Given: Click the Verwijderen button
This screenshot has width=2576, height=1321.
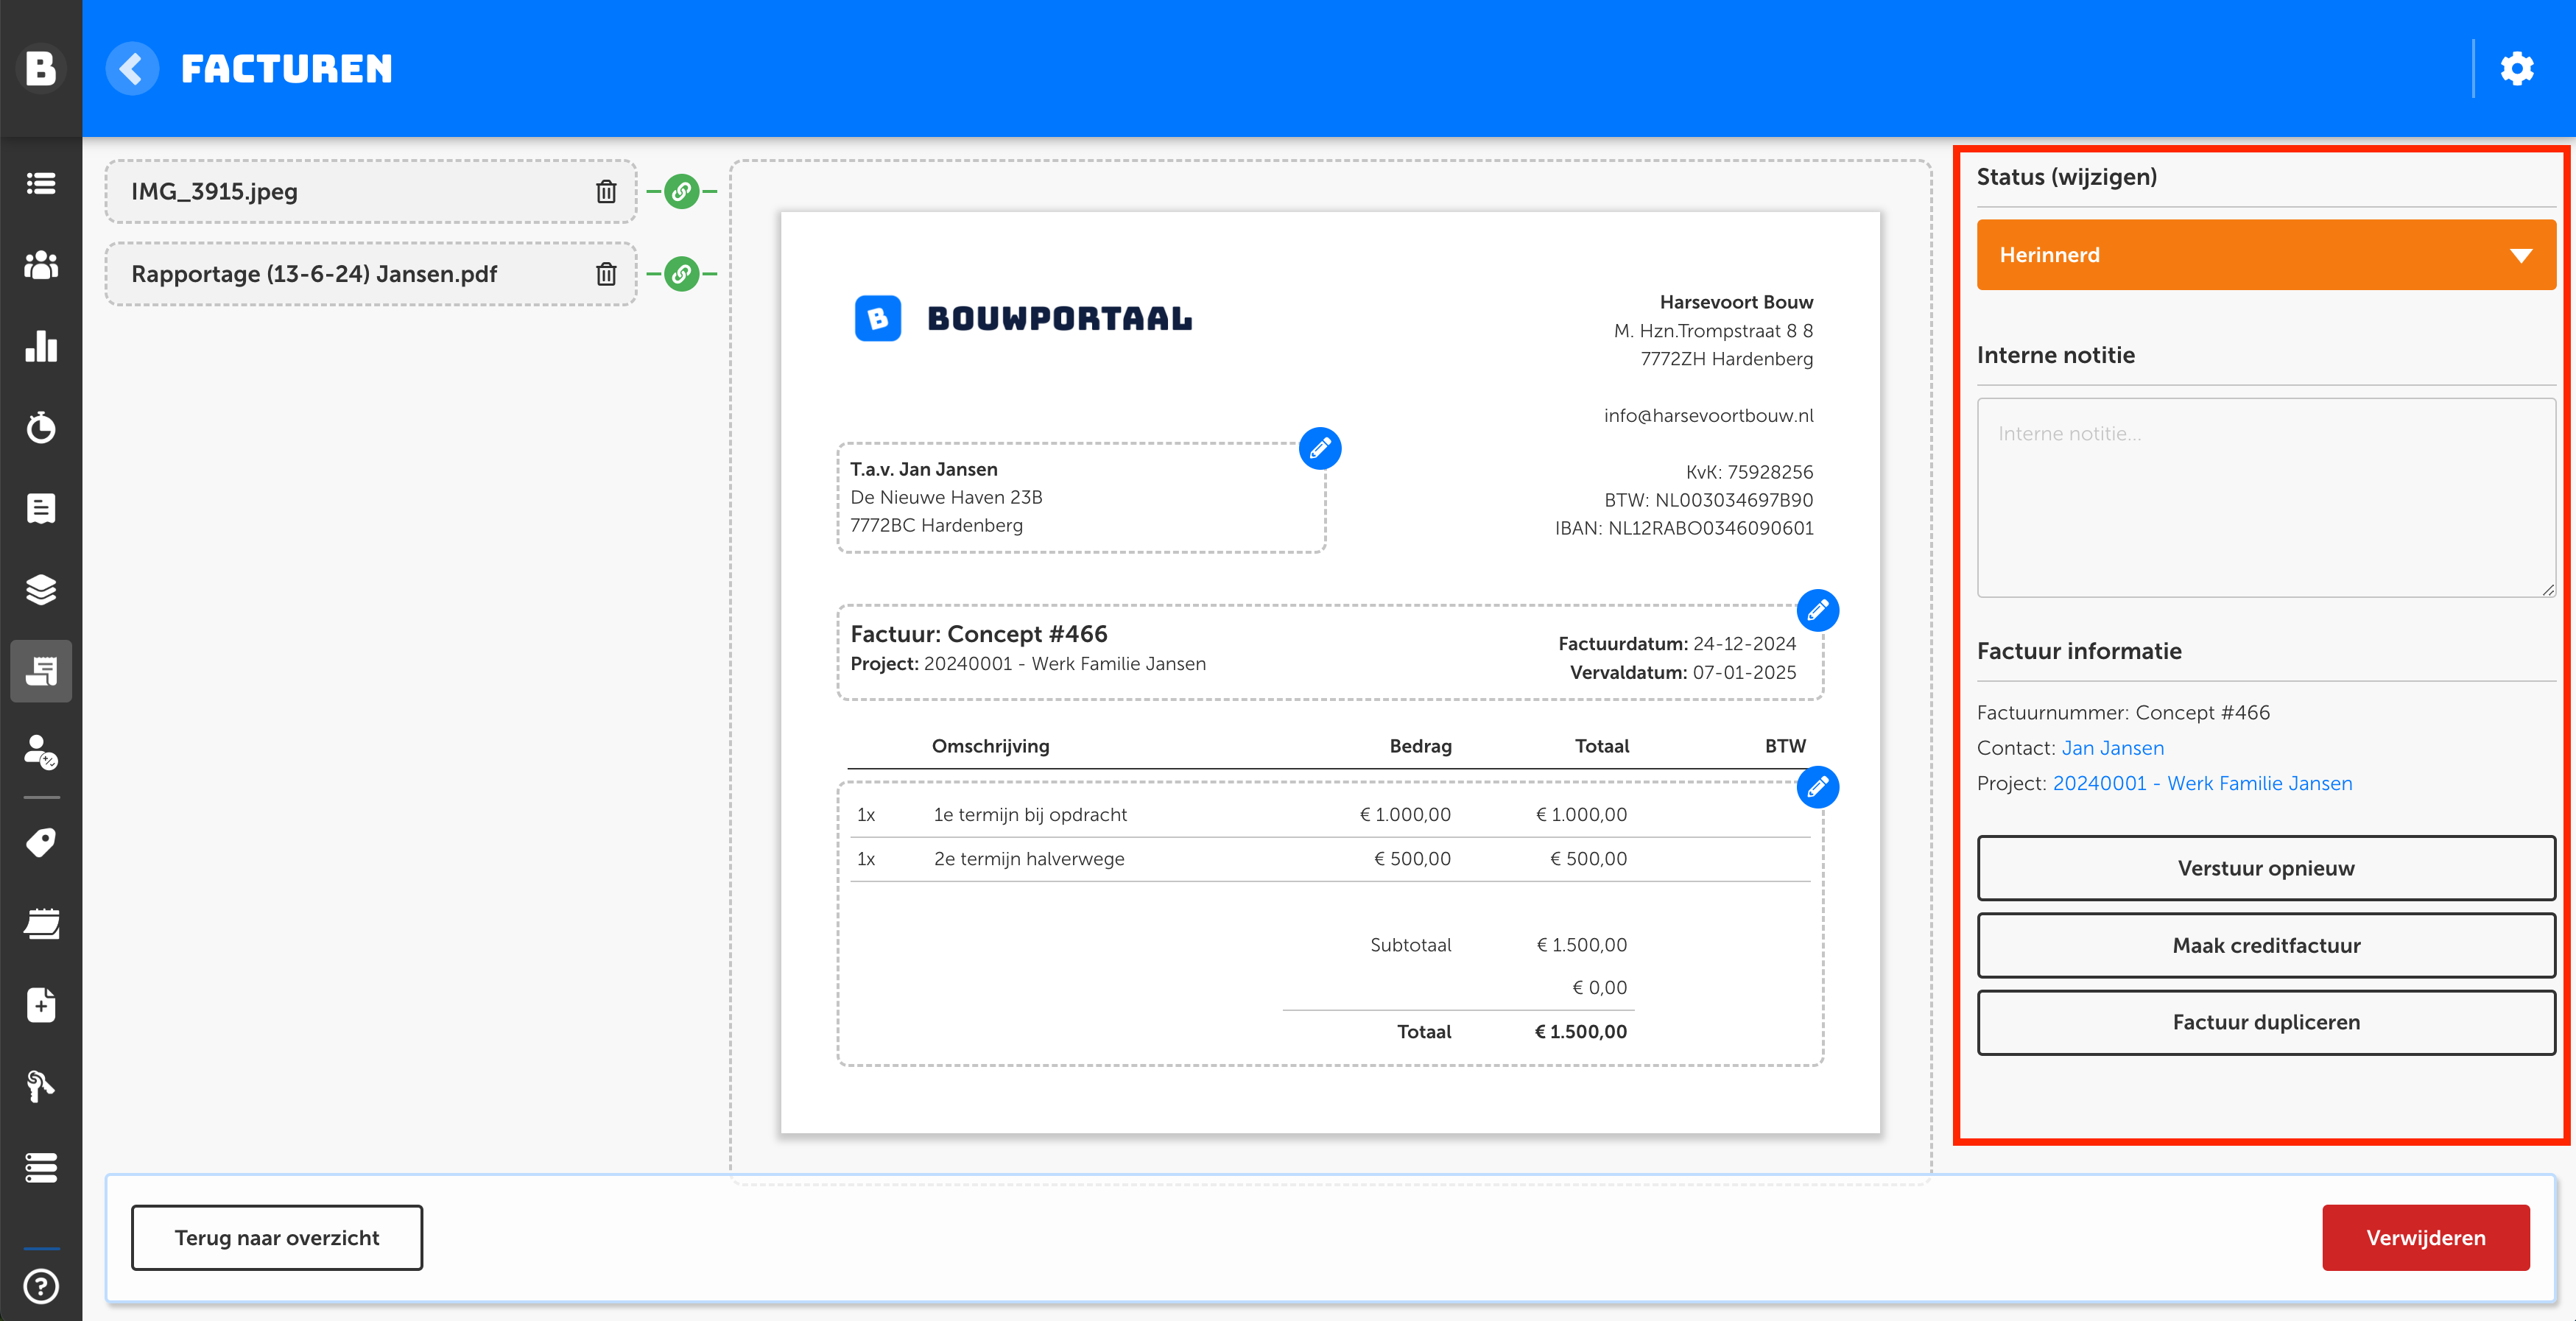Looking at the screenshot, I should click(2424, 1237).
